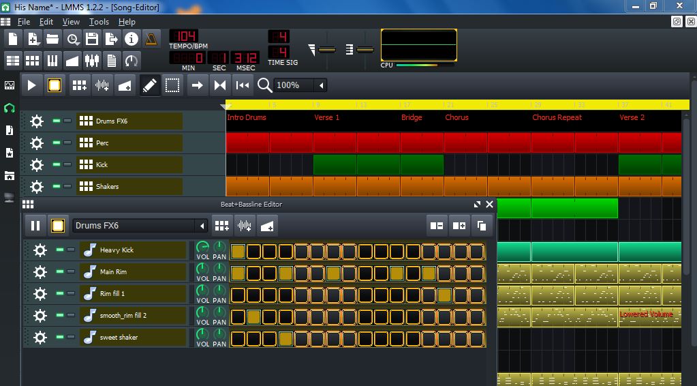The width and height of the screenshot is (697, 386).
Task: Pause playback in Beat+Bassline Editor
Action: (35, 226)
